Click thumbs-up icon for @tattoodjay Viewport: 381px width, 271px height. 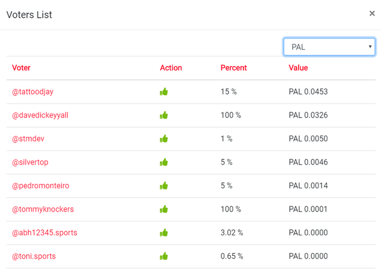(x=164, y=92)
